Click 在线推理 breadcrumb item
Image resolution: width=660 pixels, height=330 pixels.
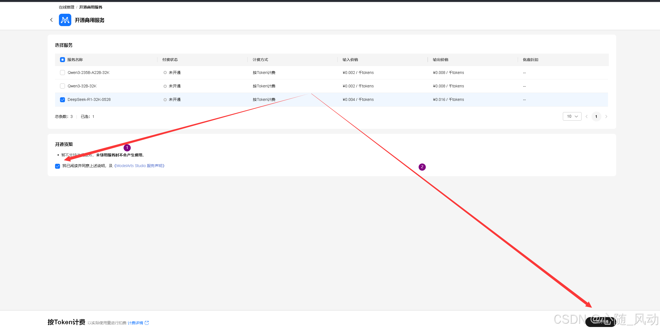coord(66,7)
